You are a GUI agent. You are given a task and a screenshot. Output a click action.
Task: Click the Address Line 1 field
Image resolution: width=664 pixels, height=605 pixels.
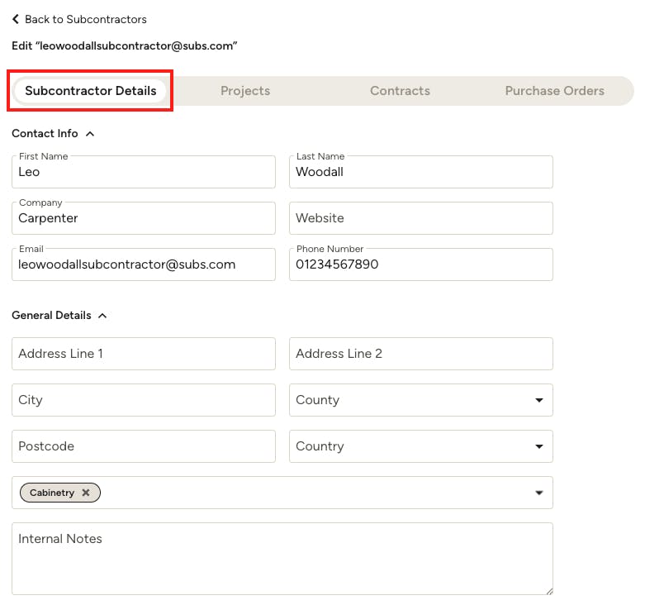(x=144, y=354)
